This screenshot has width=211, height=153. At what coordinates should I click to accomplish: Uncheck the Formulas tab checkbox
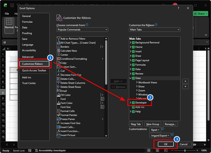[133, 65]
